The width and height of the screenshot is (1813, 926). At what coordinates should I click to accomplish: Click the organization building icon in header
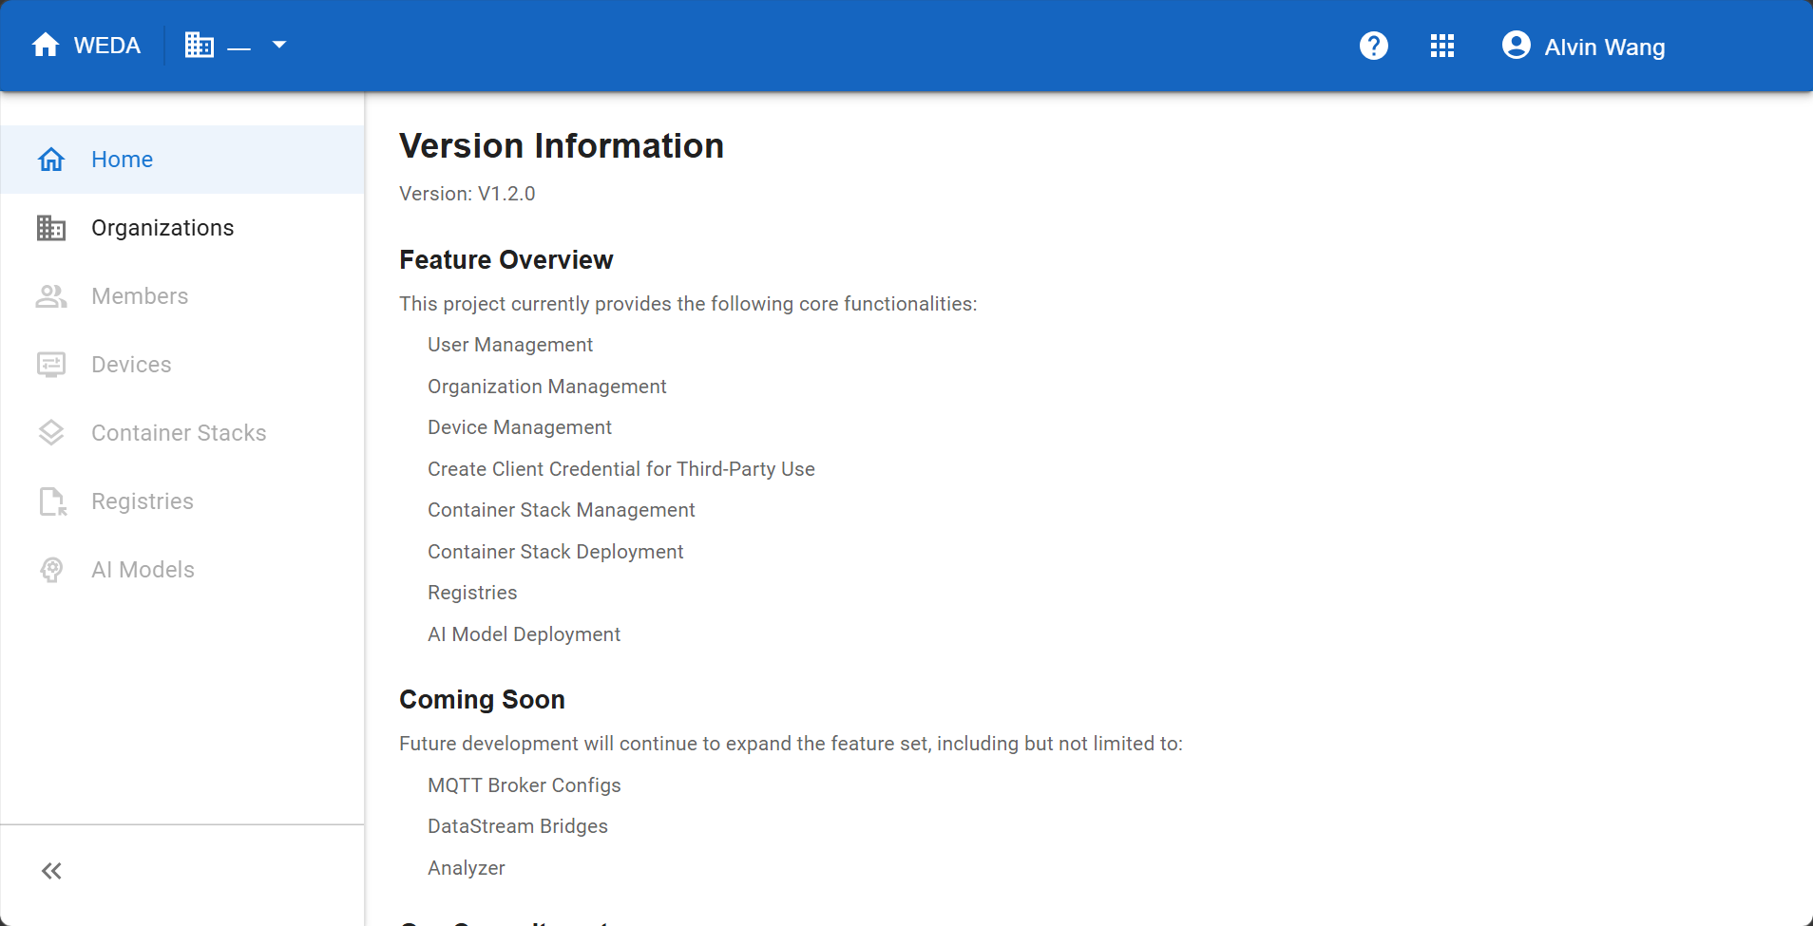click(x=200, y=46)
